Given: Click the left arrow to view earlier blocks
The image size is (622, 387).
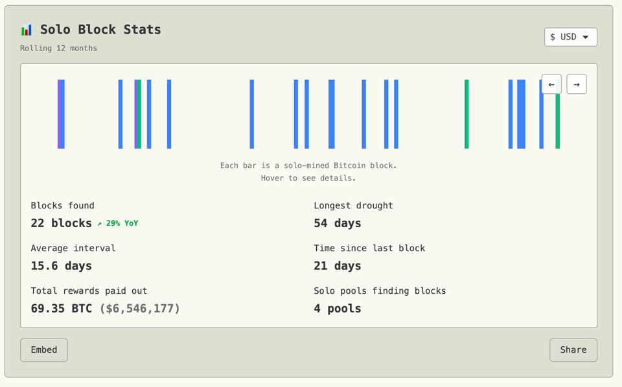Looking at the screenshot, I should (x=551, y=84).
